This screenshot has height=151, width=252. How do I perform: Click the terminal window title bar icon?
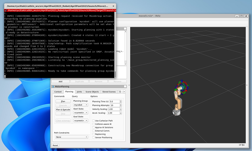click(6, 10)
